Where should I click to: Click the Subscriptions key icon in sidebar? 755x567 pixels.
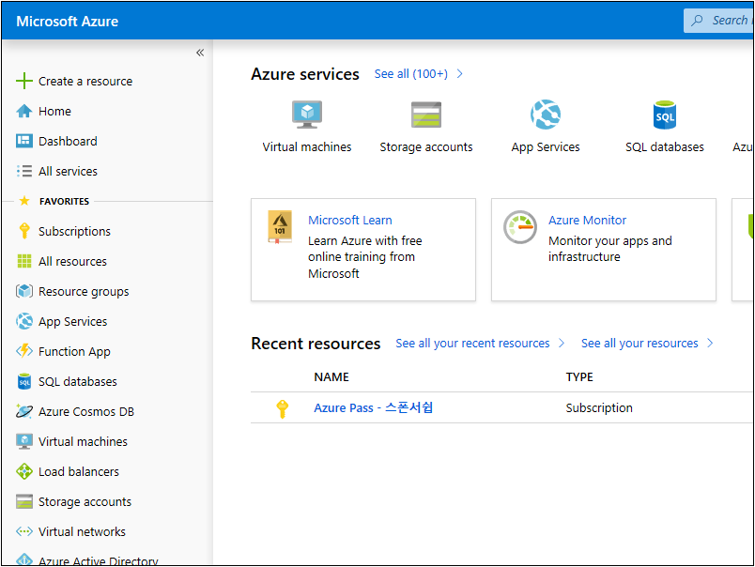click(24, 231)
